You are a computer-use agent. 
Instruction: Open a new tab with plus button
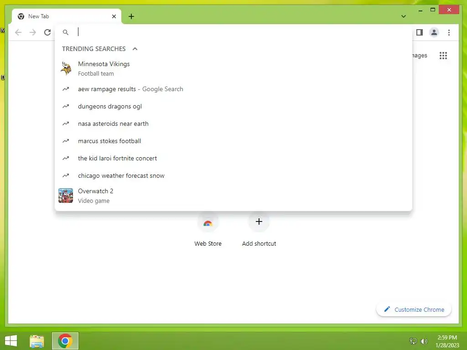[x=131, y=16]
